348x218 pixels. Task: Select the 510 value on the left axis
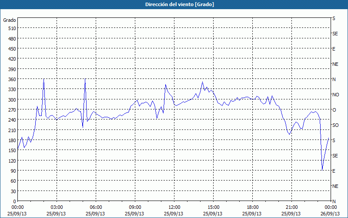pos(13,28)
